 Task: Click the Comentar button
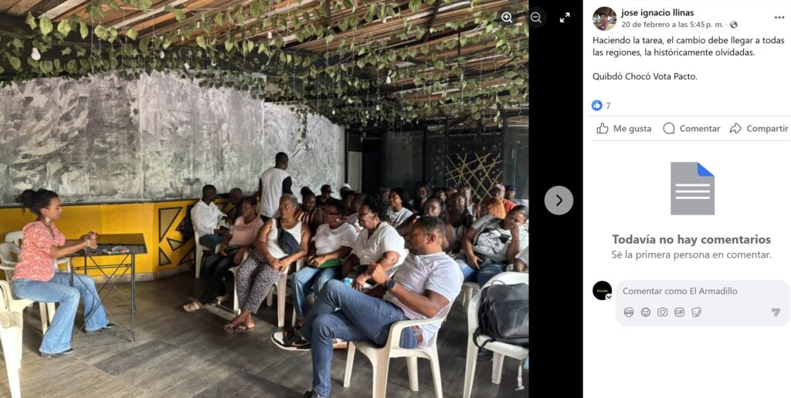point(691,129)
